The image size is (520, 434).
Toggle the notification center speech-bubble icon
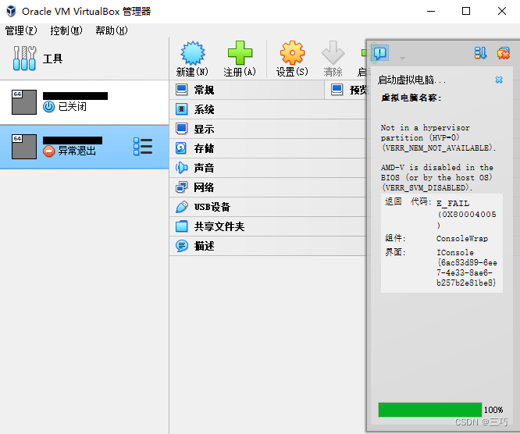[379, 53]
